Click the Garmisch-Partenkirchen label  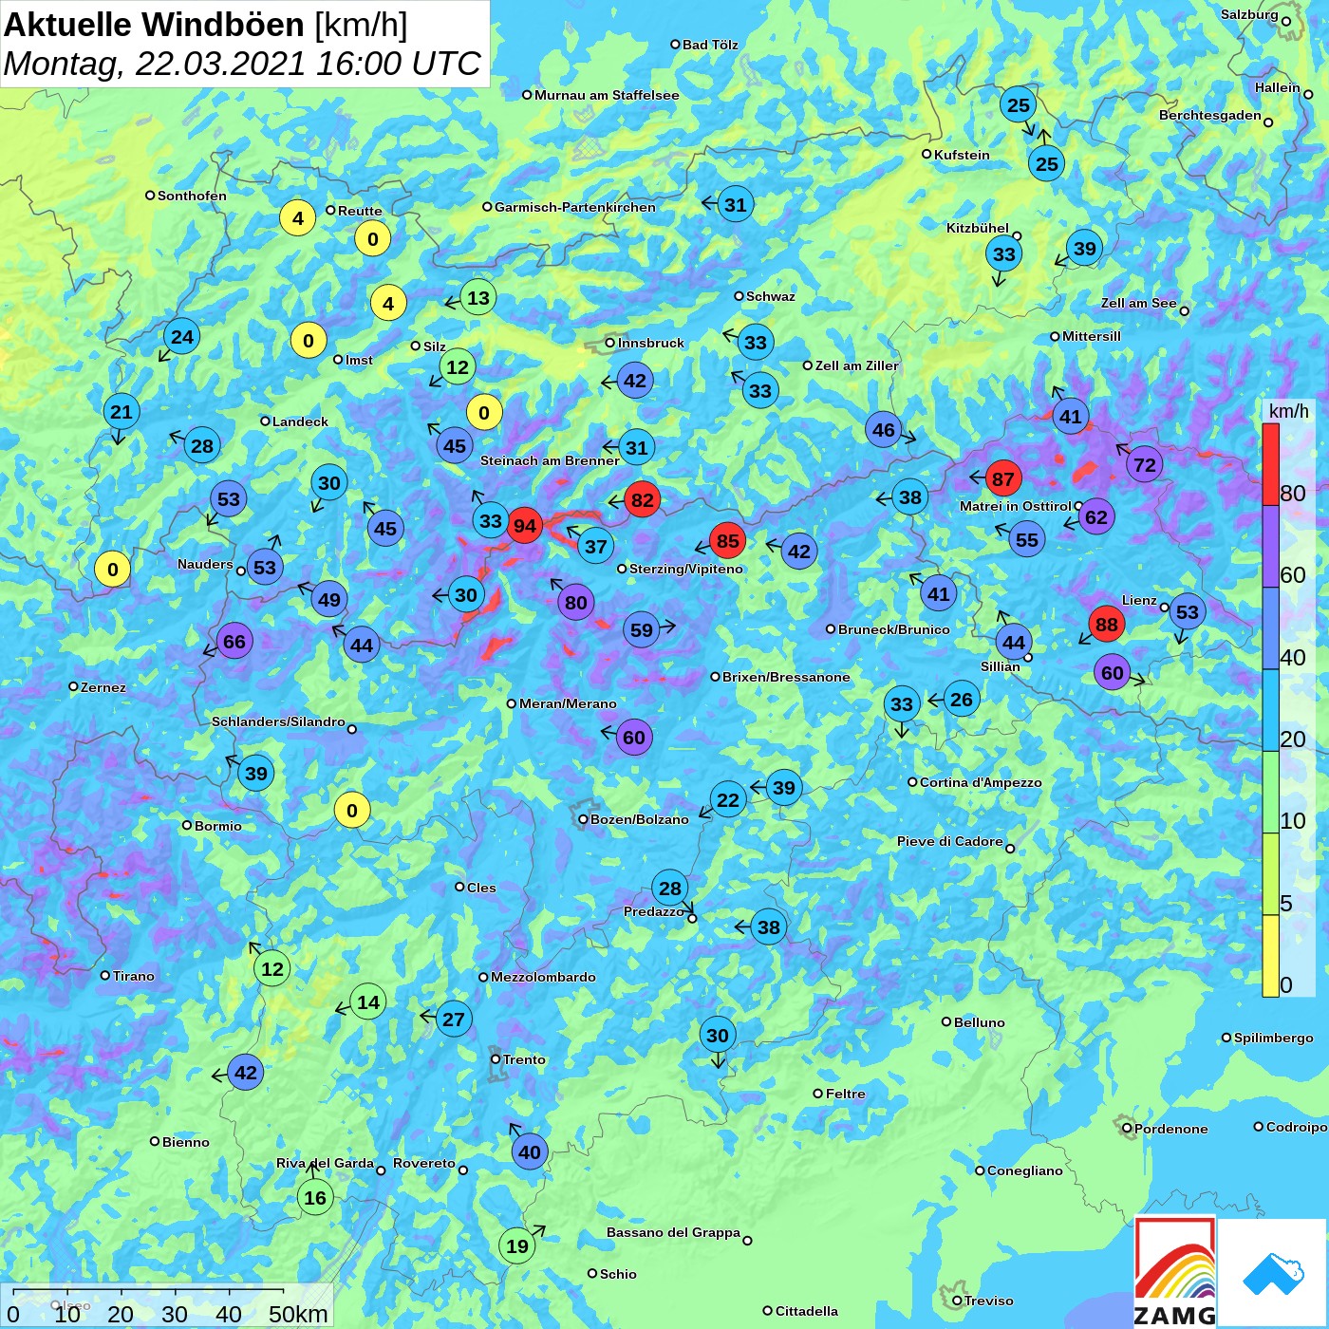[574, 207]
